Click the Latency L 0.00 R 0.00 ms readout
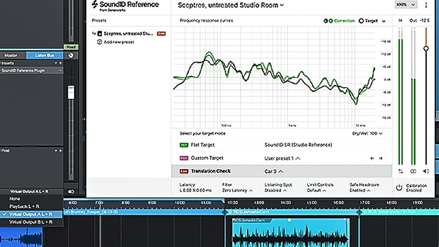Screen dimensions: 439x247 coord(195,188)
